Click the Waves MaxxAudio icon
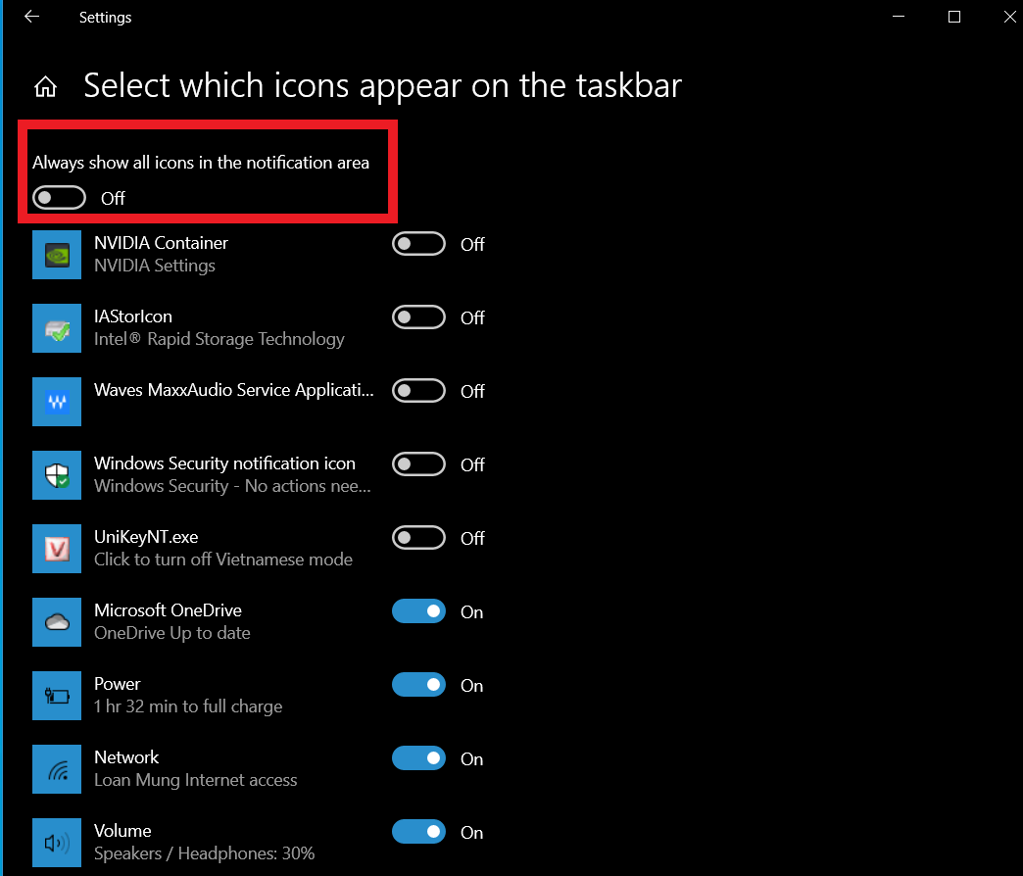The height and width of the screenshot is (876, 1023). coord(57,402)
